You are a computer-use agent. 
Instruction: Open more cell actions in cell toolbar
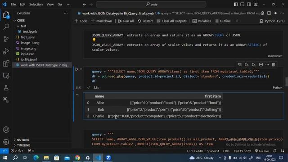click(x=267, y=65)
